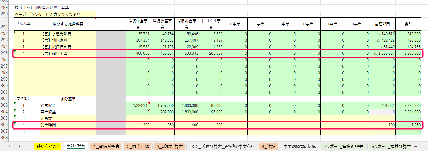This screenshot has width=428, height=151.
Task: Click the 就業時間 criterion cell
Action: 68,125
